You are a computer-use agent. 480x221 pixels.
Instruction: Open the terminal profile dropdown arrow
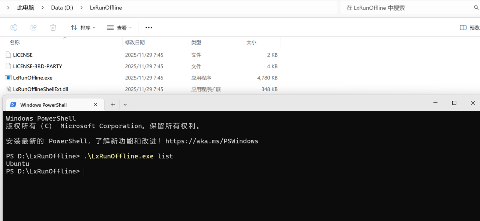[x=125, y=105]
